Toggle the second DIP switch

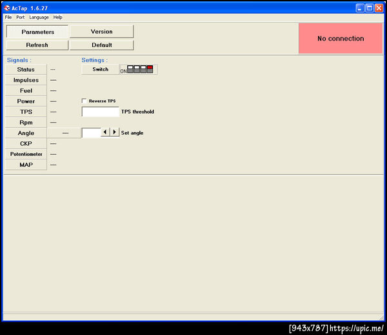[137, 69]
